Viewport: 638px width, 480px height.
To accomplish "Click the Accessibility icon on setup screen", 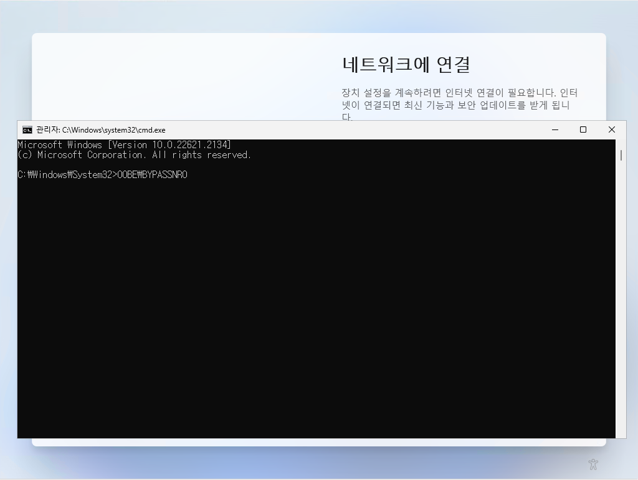I will click(x=593, y=464).
